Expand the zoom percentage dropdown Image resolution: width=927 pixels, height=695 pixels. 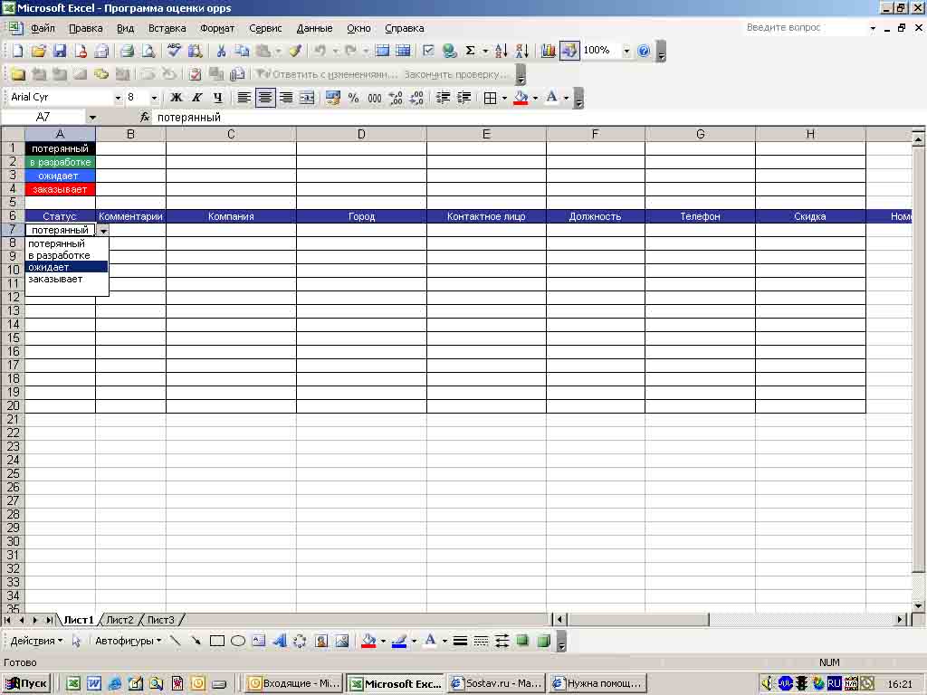coord(626,52)
